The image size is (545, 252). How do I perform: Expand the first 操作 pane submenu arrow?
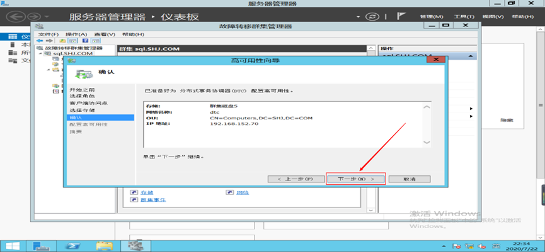click(x=471, y=109)
